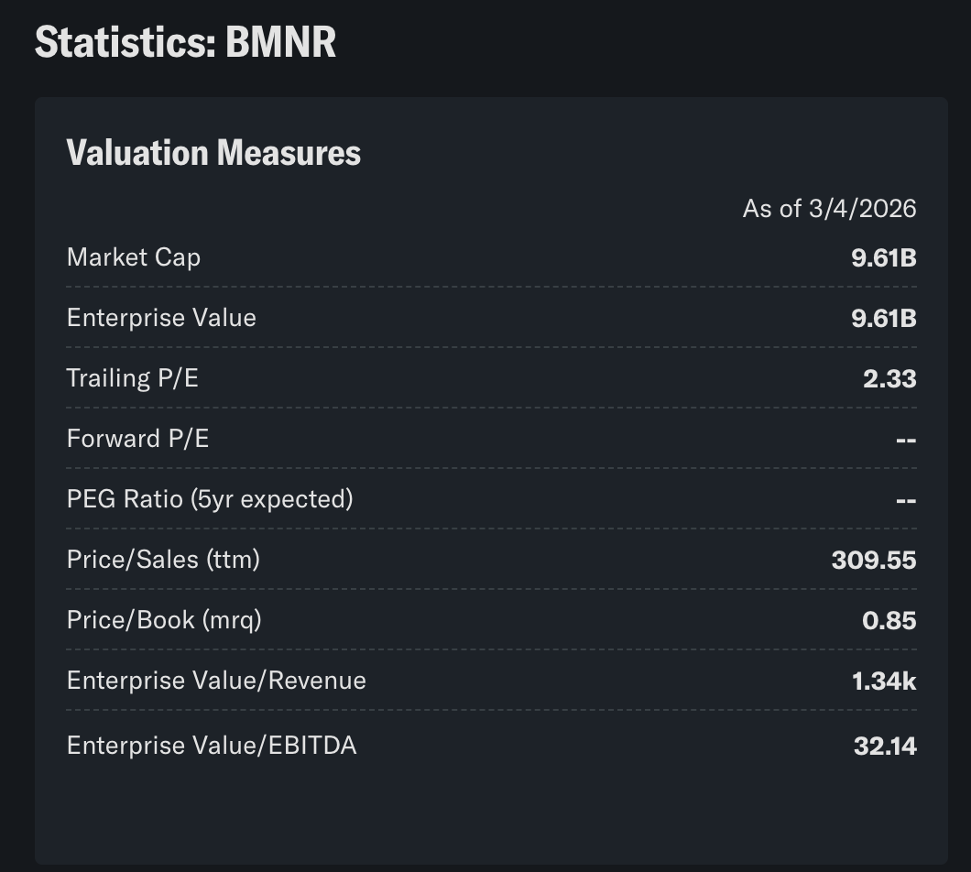Image resolution: width=971 pixels, height=872 pixels.
Task: Click the 309.55 Price/Sales value
Action: coord(874,560)
